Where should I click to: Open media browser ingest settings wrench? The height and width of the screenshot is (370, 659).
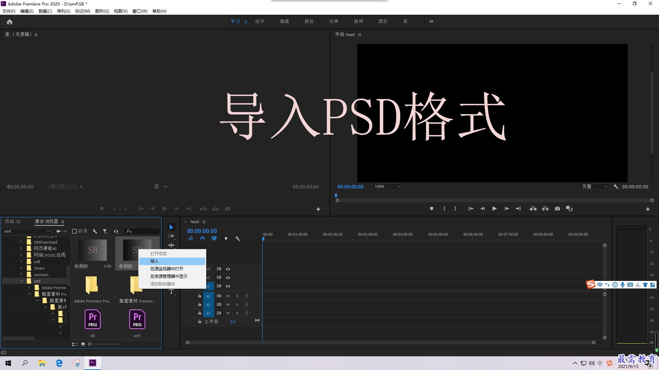tap(95, 231)
